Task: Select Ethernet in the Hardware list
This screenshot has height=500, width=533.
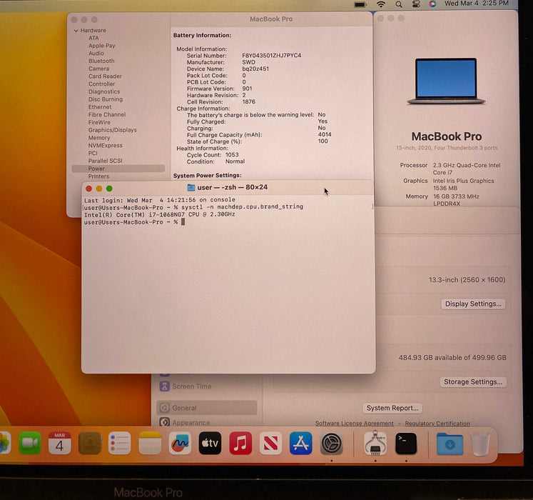Action: [x=100, y=107]
